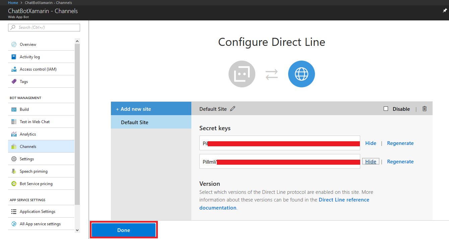The image size is (449, 239).
Task: Click the Secret keys heading text
Action: [x=215, y=128]
